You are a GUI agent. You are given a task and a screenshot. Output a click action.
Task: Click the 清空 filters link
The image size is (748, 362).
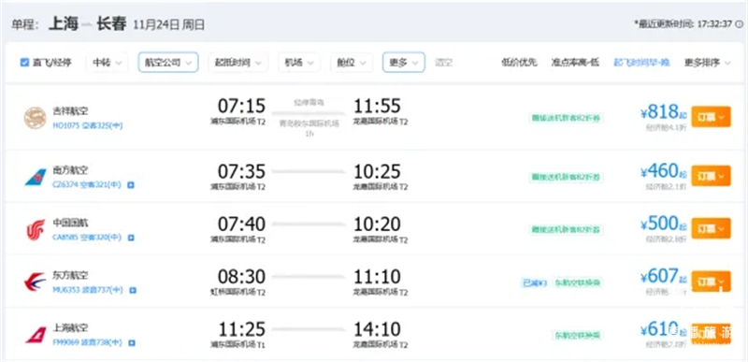pos(443,63)
